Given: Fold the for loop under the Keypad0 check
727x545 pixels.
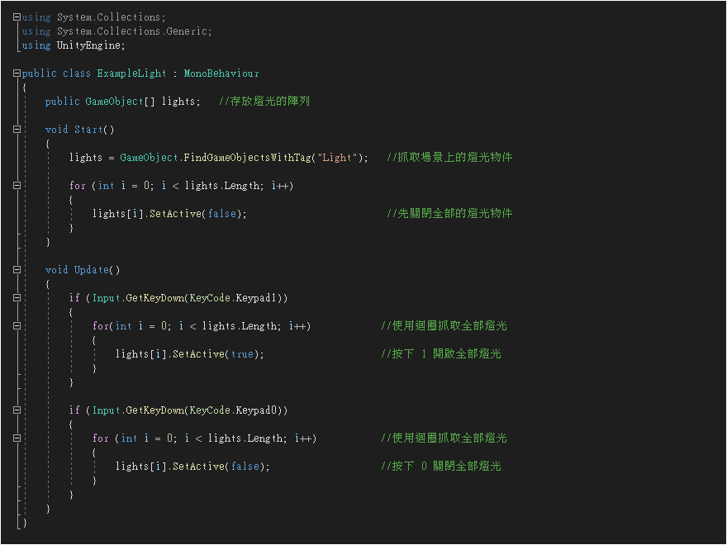Looking at the screenshot, I should point(17,438).
